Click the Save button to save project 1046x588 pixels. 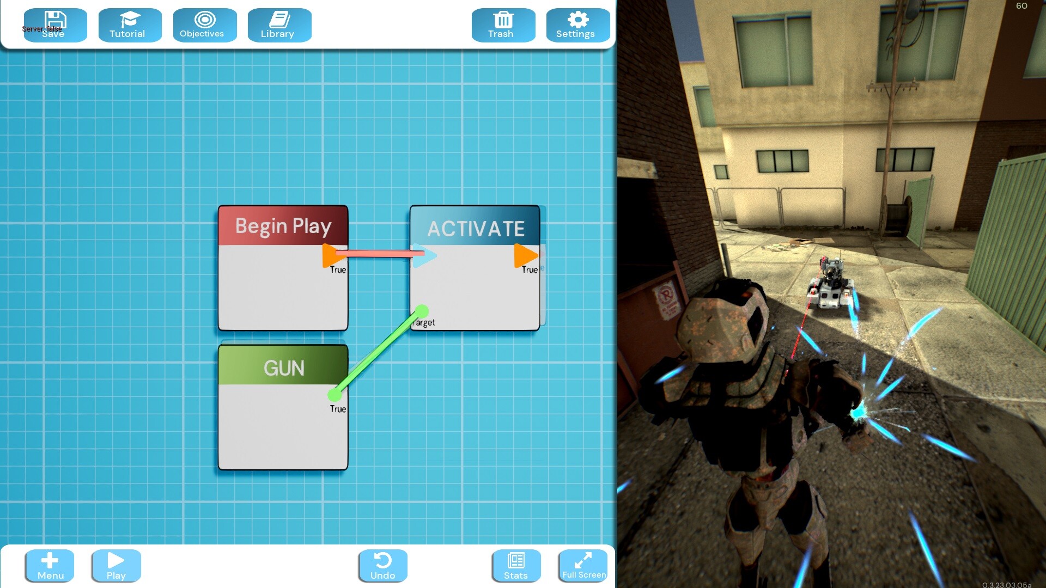coord(54,24)
